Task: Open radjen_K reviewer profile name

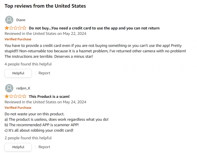Action: click(x=23, y=88)
